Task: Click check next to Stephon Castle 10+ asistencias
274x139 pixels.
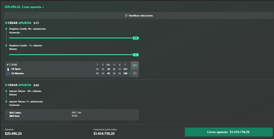Action: pos(6,29)
